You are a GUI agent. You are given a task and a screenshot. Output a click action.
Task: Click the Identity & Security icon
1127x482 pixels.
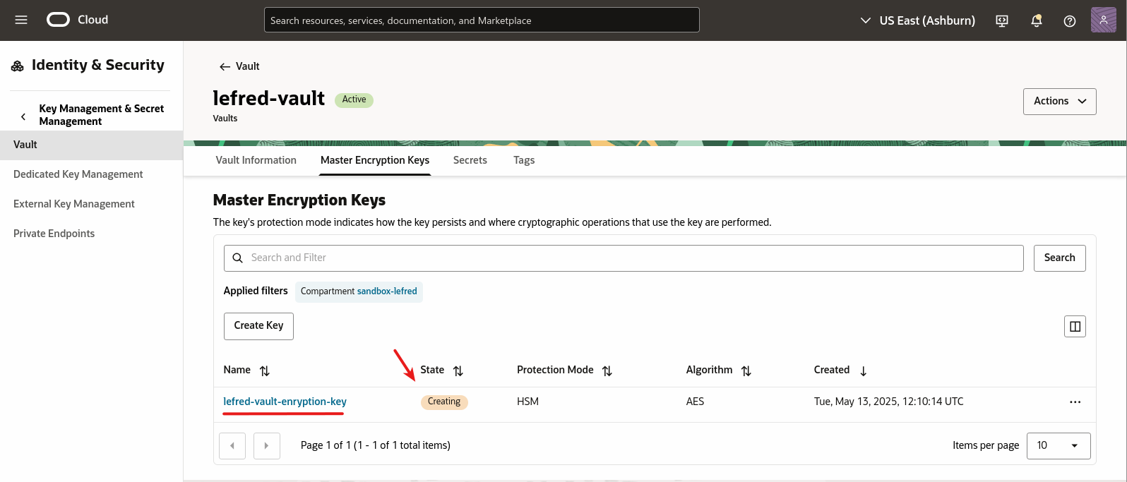click(18, 66)
